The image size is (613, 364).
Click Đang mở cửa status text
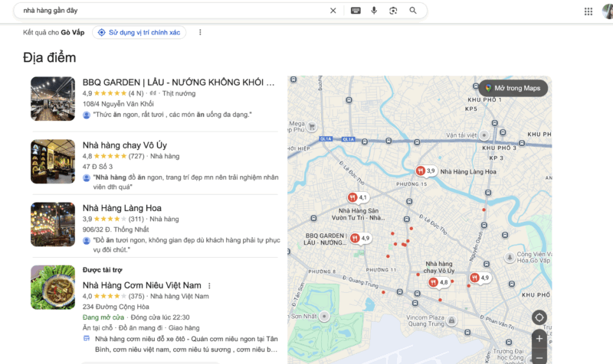[103, 317]
